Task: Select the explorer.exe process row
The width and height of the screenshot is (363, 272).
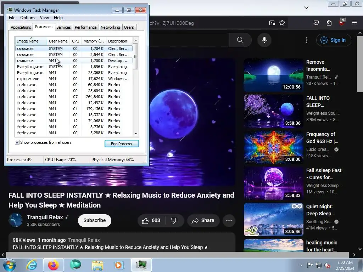Action: [74, 79]
